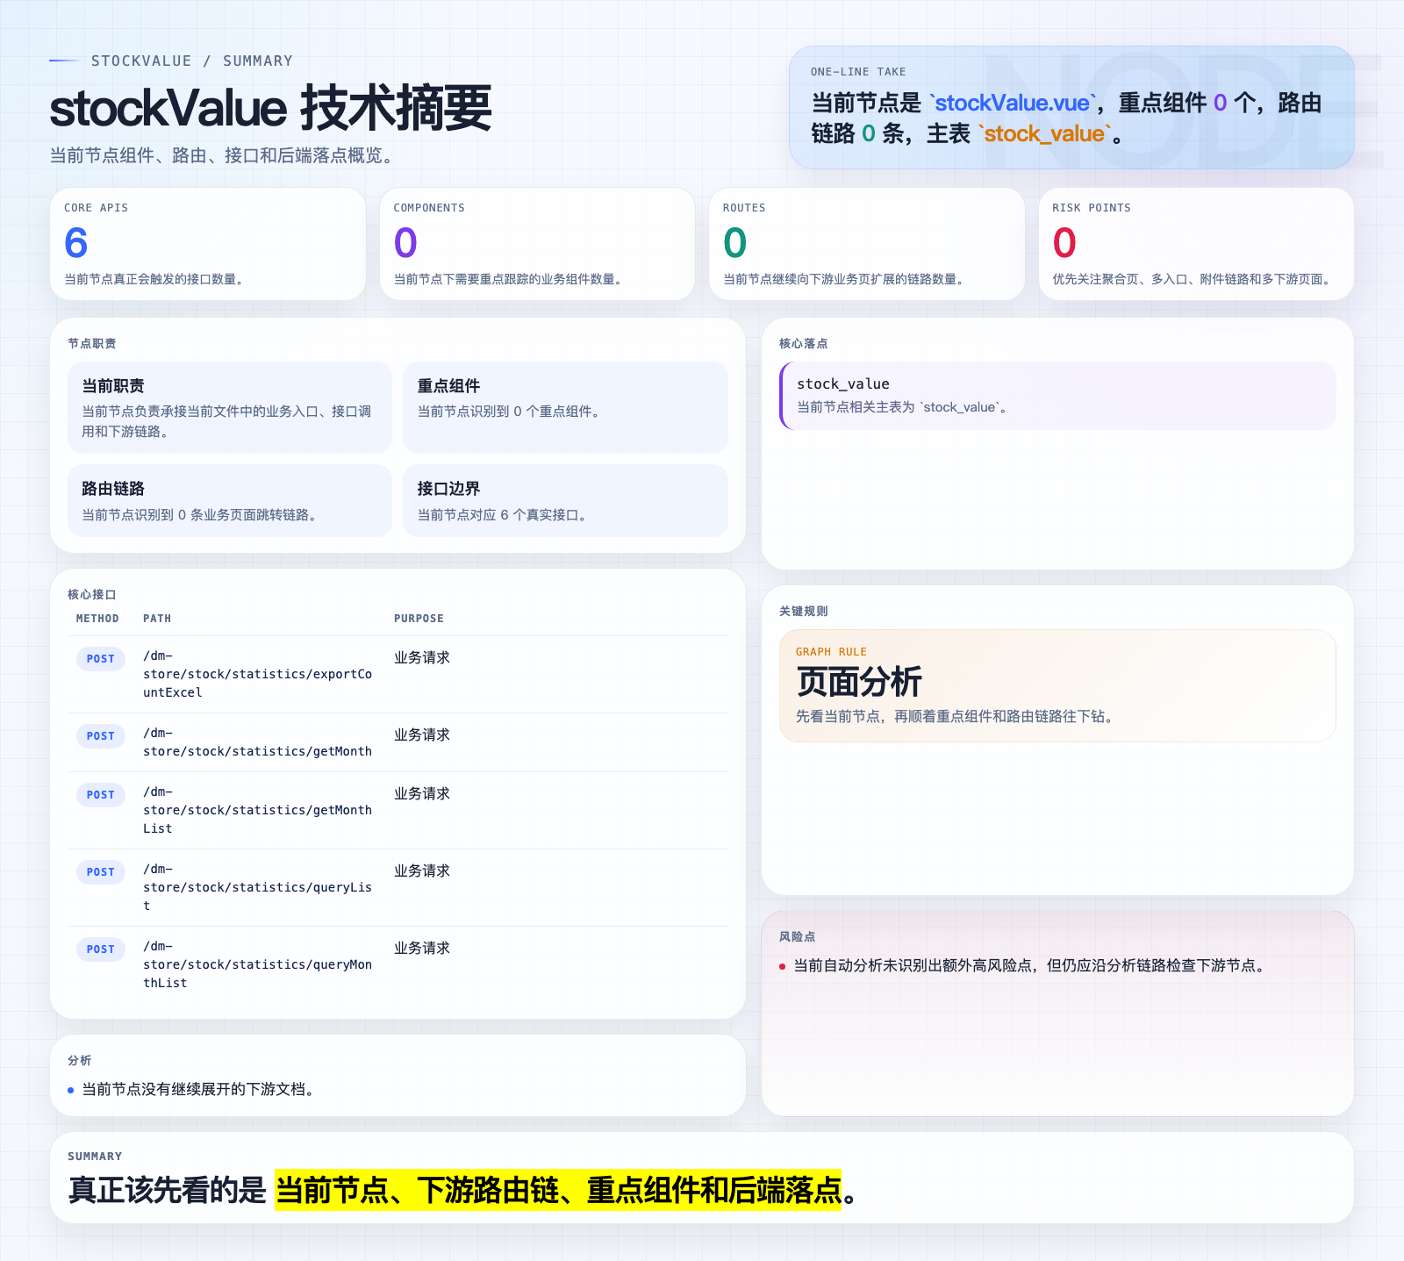1404x1261 pixels.
Task: Select the getMonthList API path
Action: [258, 810]
